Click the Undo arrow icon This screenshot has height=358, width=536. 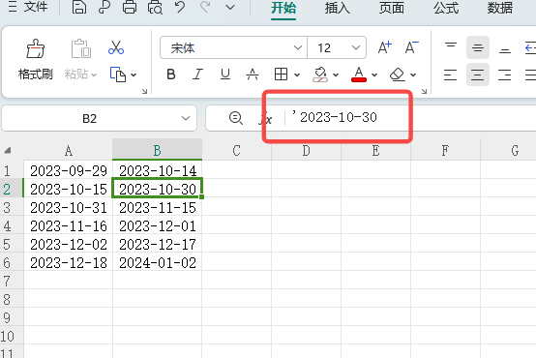[x=180, y=7]
